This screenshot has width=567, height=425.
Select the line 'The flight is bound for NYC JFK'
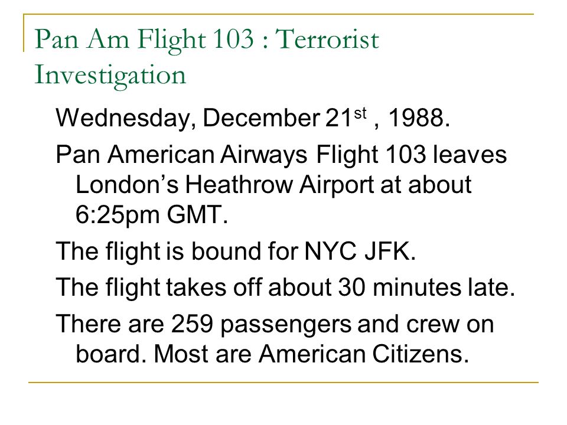pos(236,251)
